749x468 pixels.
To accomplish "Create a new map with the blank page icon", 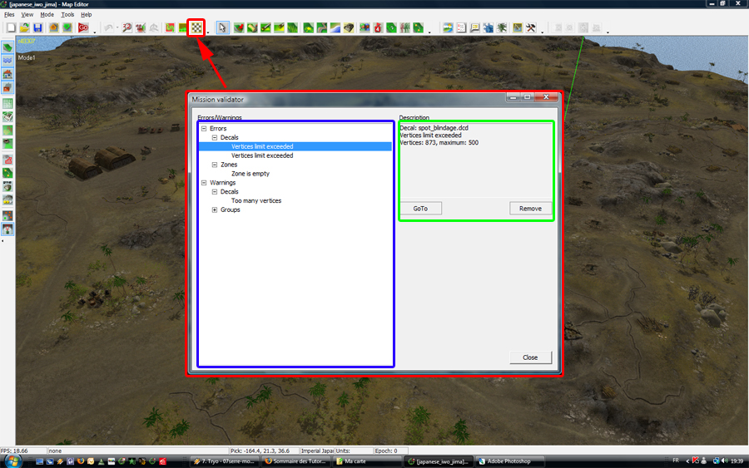I will pyautogui.click(x=11, y=27).
